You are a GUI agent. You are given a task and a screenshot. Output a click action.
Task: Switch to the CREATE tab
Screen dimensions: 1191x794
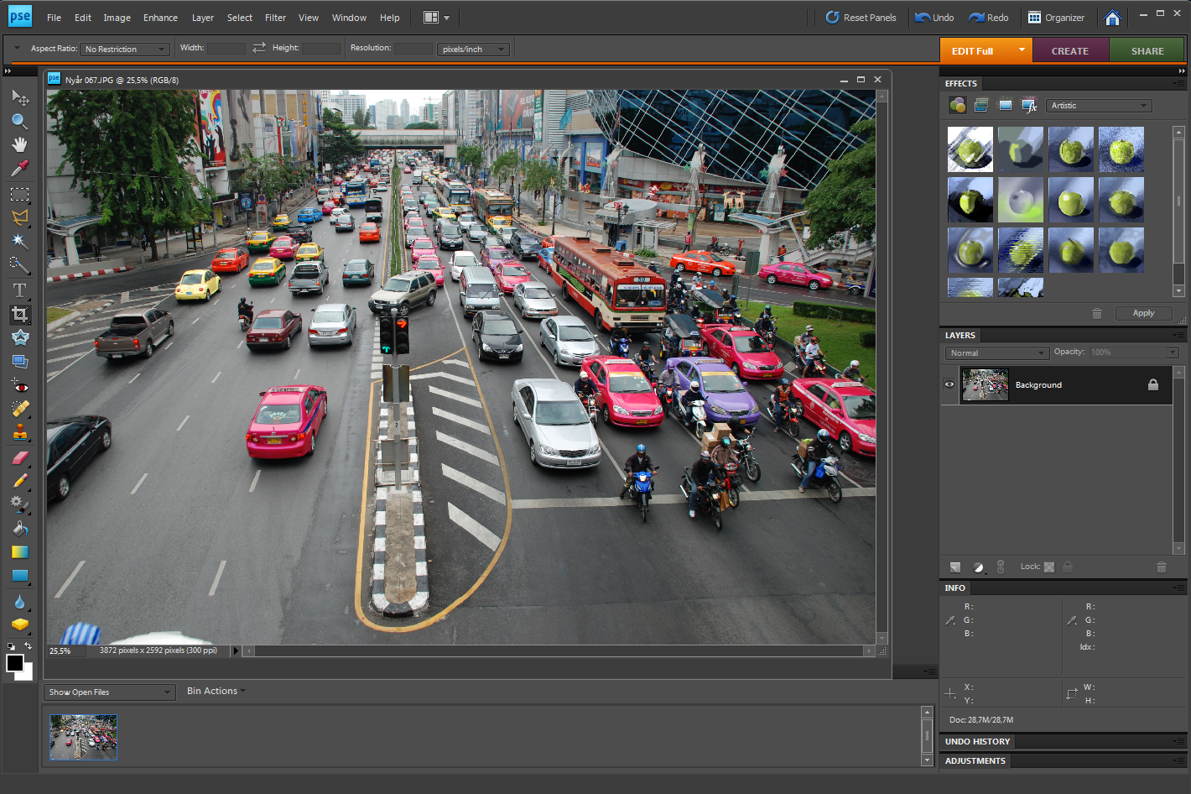pyautogui.click(x=1069, y=51)
